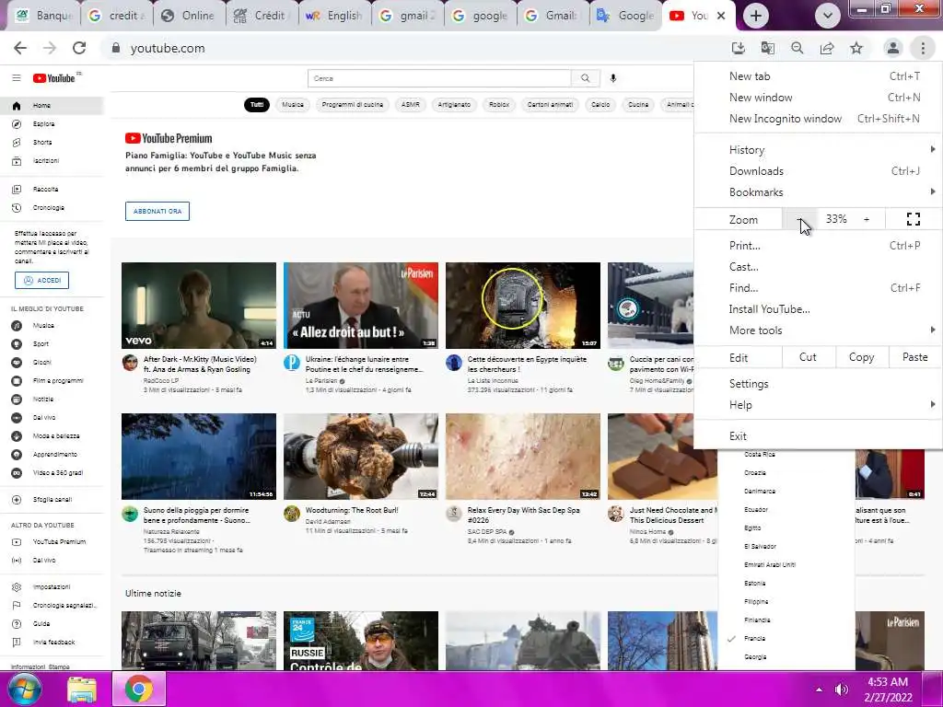Click the share page icon
The width and height of the screenshot is (943, 707).
click(827, 48)
